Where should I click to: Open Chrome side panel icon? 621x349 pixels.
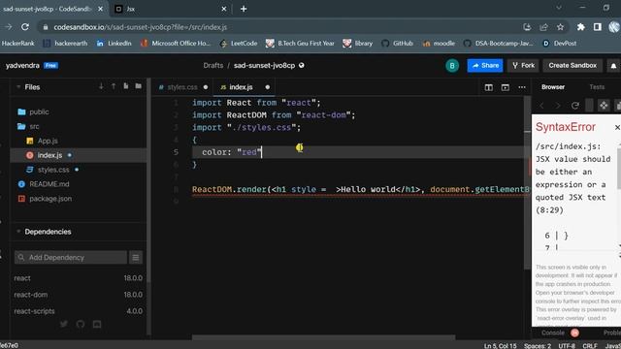pyautogui.click(x=598, y=27)
